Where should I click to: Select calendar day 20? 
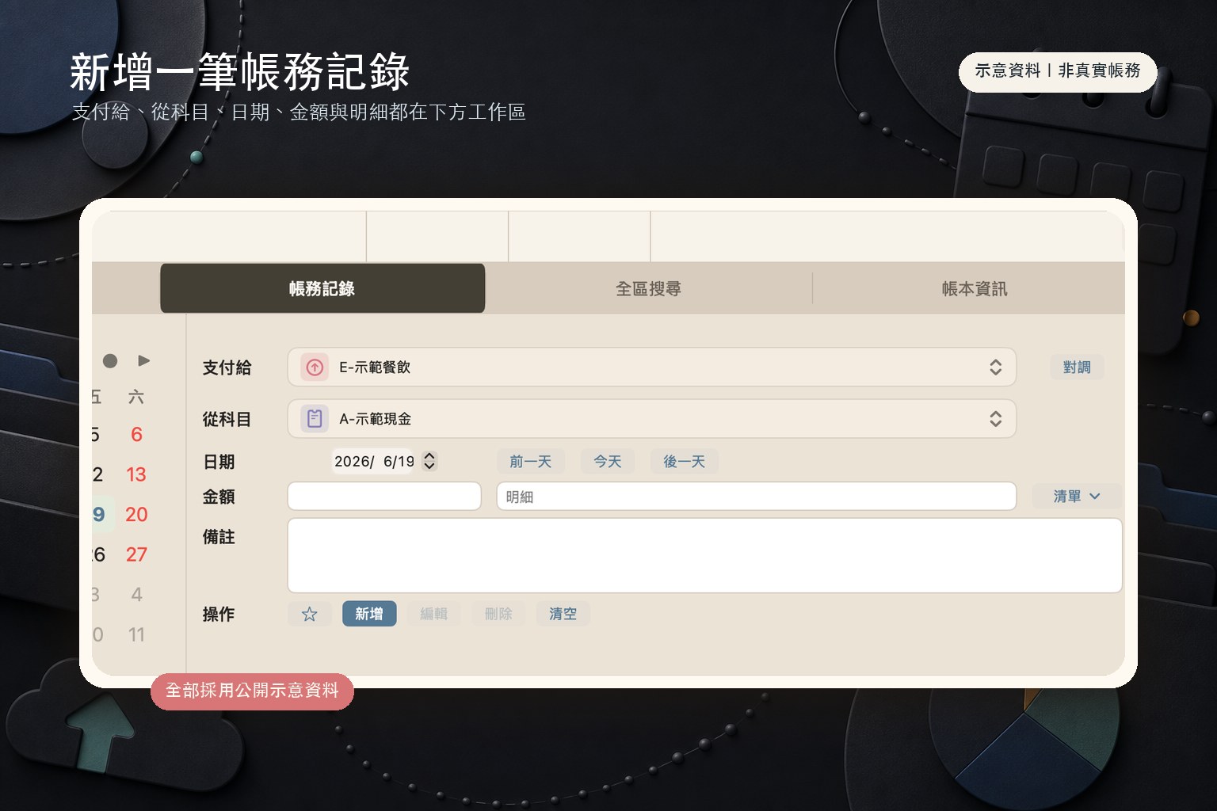coord(136,515)
